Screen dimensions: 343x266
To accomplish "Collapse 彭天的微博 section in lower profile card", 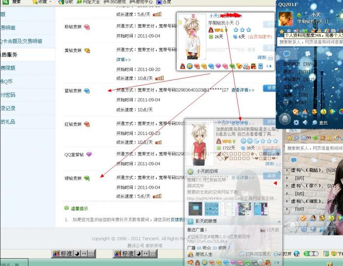I will pyautogui.click(x=279, y=222).
